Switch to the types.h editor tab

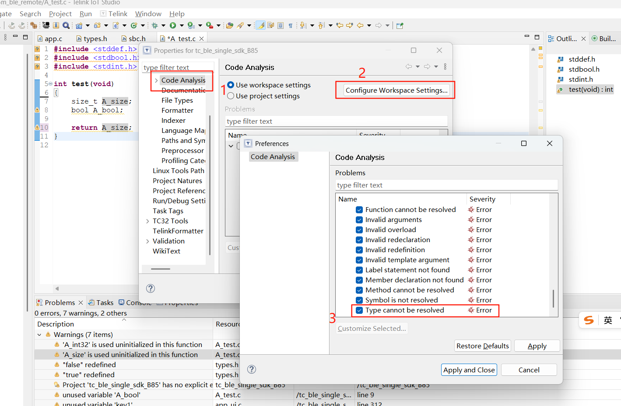coord(91,38)
